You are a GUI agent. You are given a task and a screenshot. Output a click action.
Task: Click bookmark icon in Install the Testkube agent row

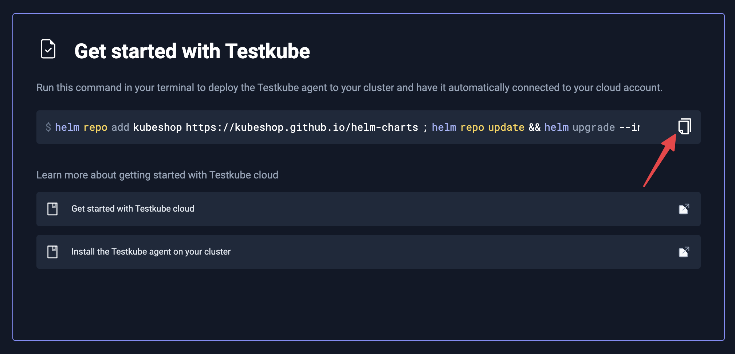52,252
